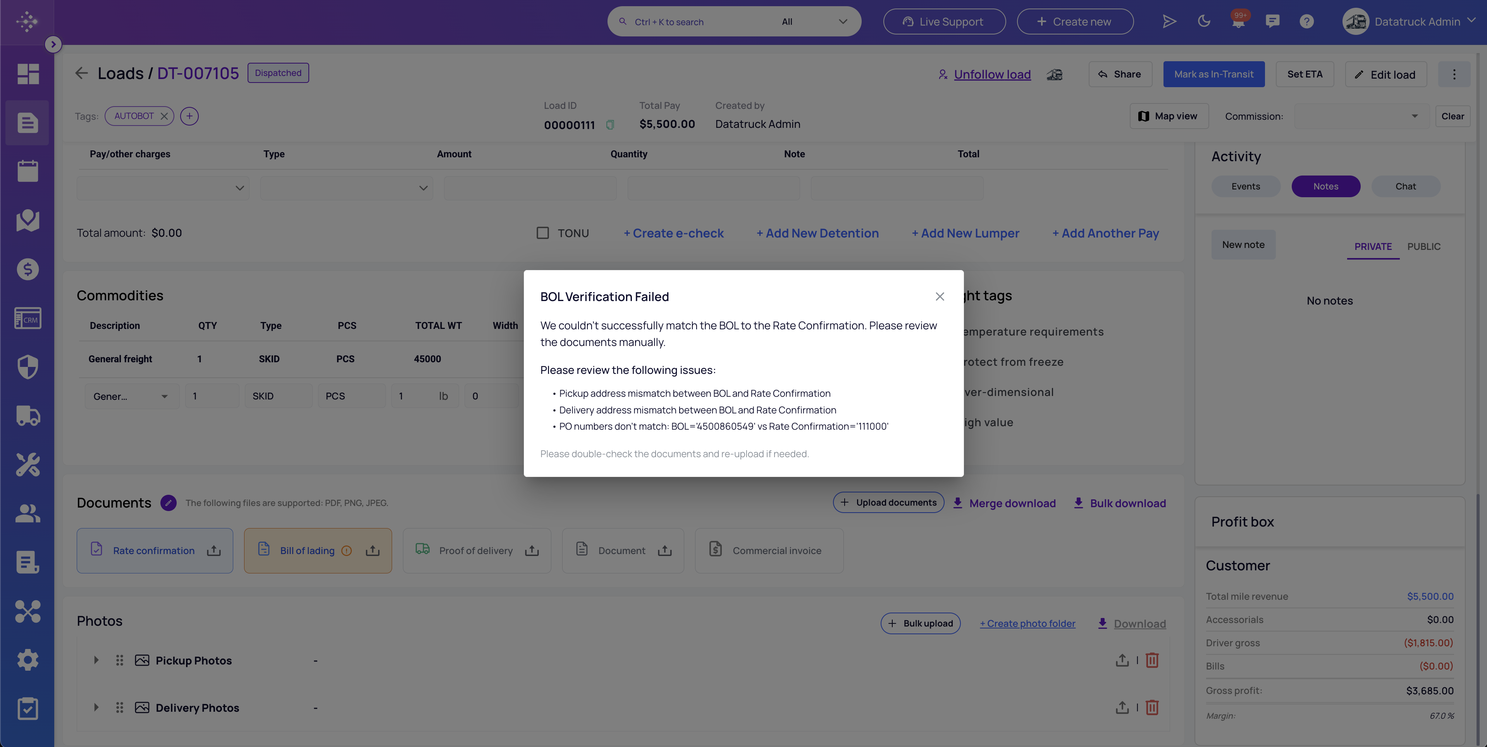Select the Events tab in Activity panel
1487x747 pixels.
pyautogui.click(x=1245, y=186)
